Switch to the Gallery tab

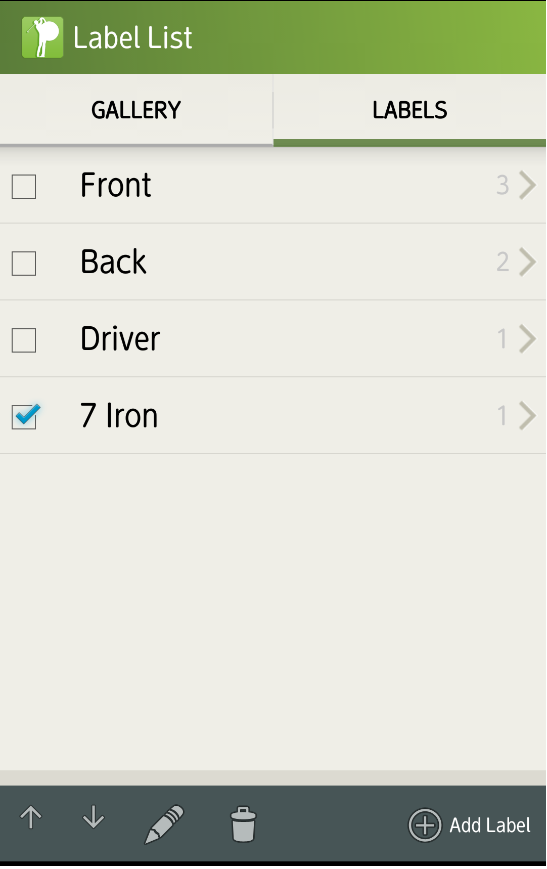[136, 110]
